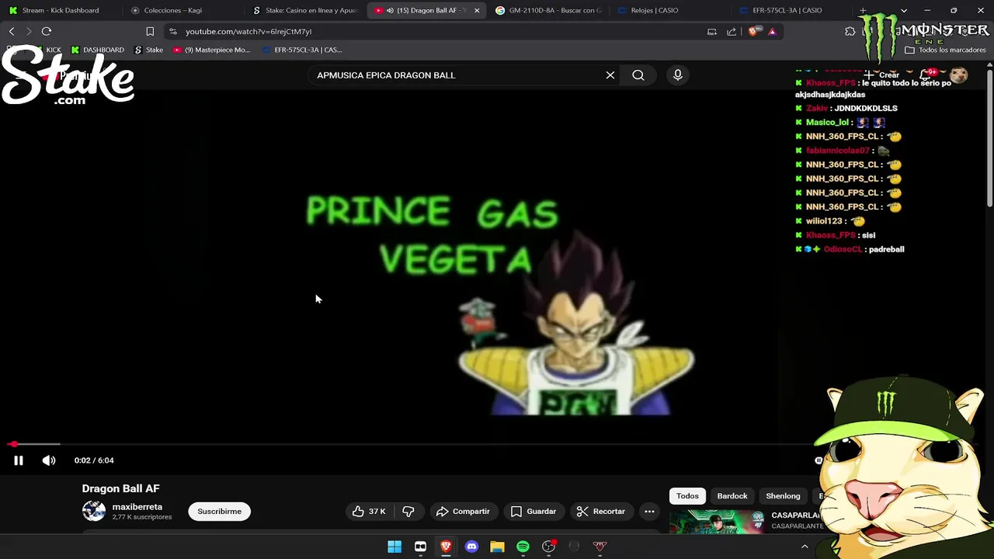Open the browser extensions puzzle icon
The height and width of the screenshot is (559, 994).
click(850, 31)
